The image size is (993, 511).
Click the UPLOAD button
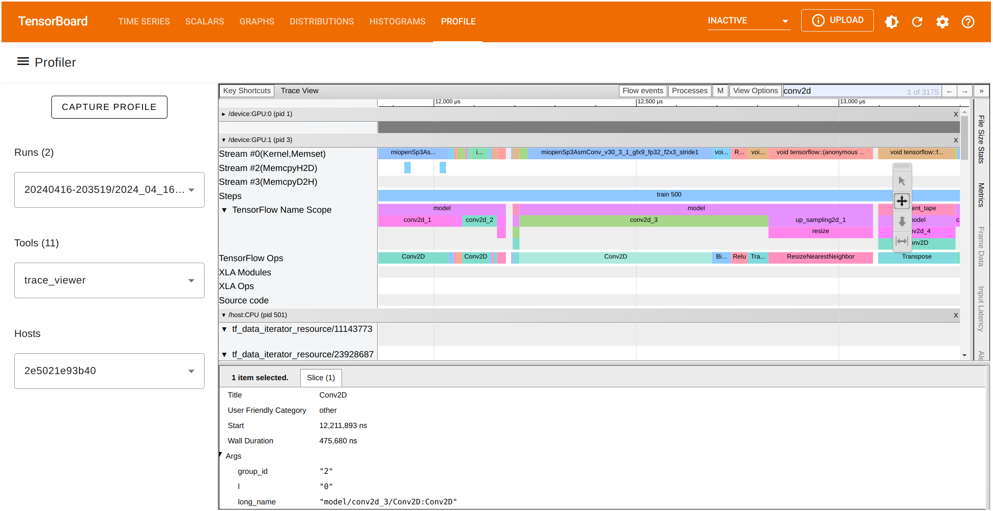click(837, 20)
